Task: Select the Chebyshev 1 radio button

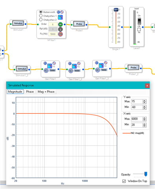Action: 41,16
